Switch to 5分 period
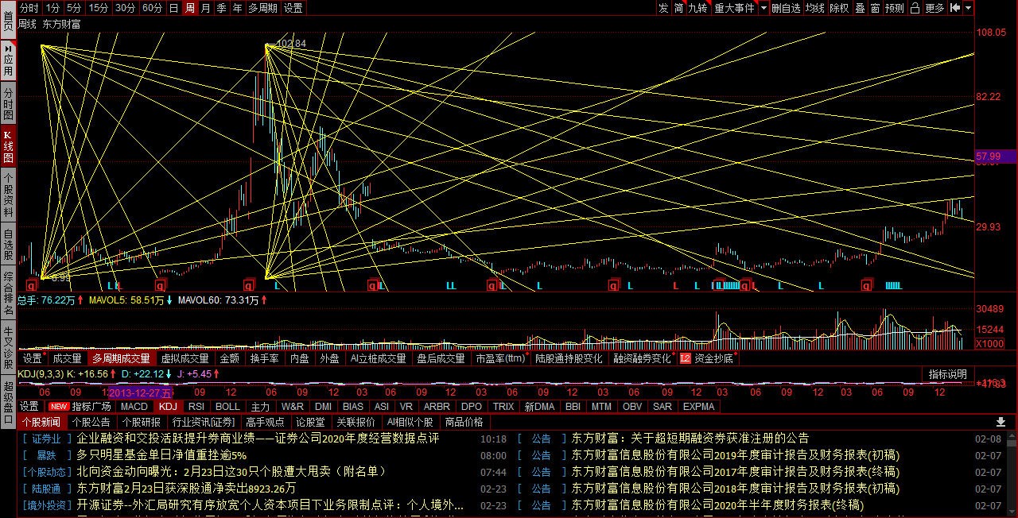Screen dimensions: 1018x518 (x=74, y=8)
